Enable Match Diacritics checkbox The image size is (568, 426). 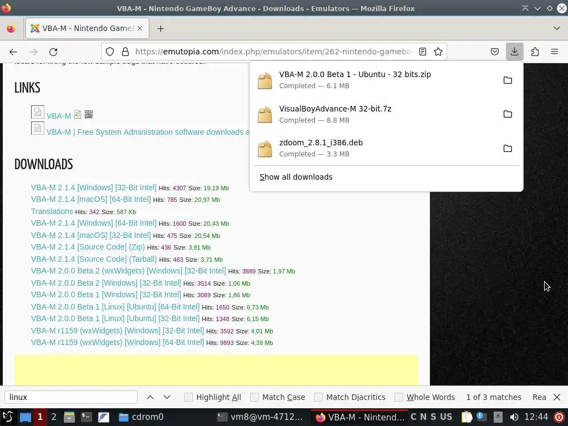[318, 397]
